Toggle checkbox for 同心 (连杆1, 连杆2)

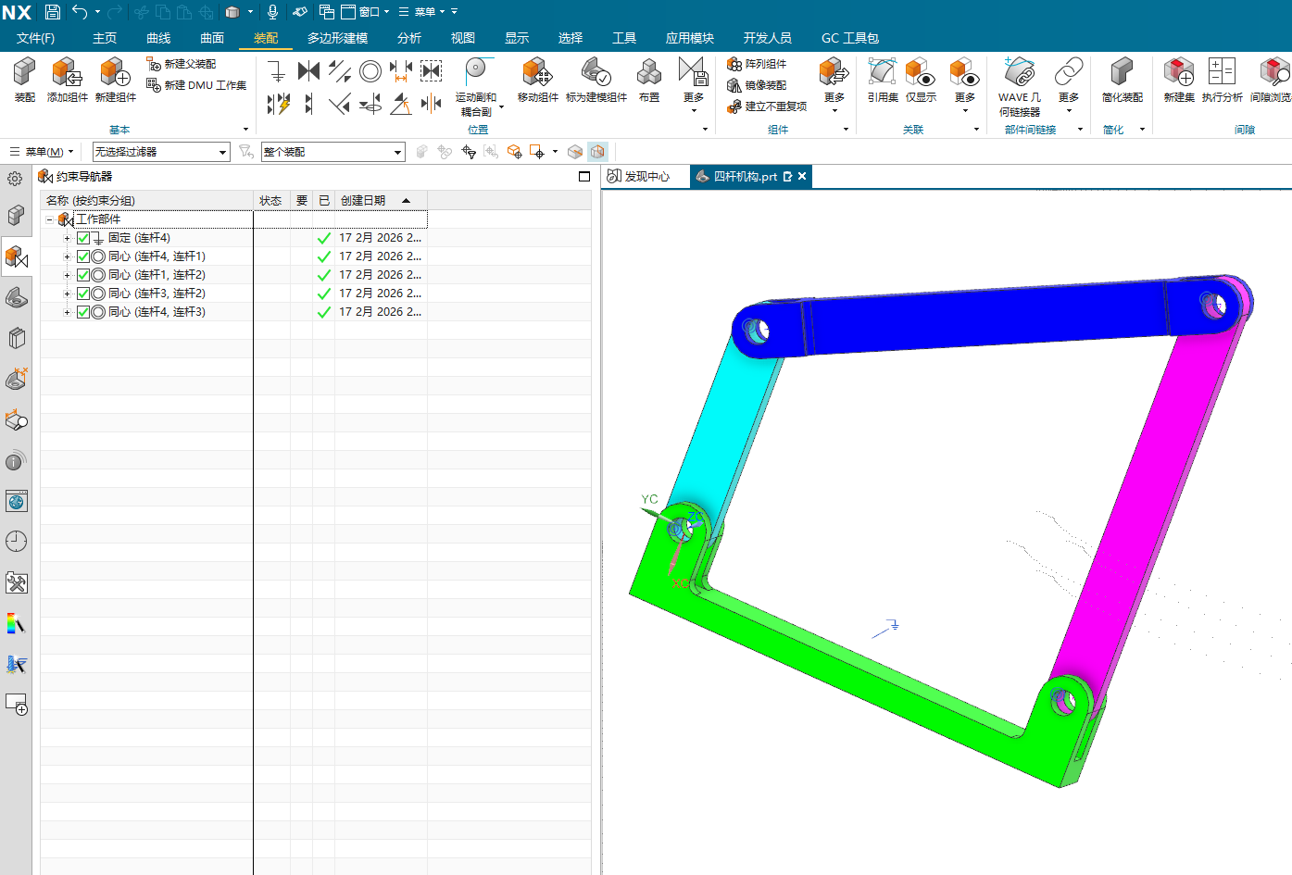pos(83,275)
